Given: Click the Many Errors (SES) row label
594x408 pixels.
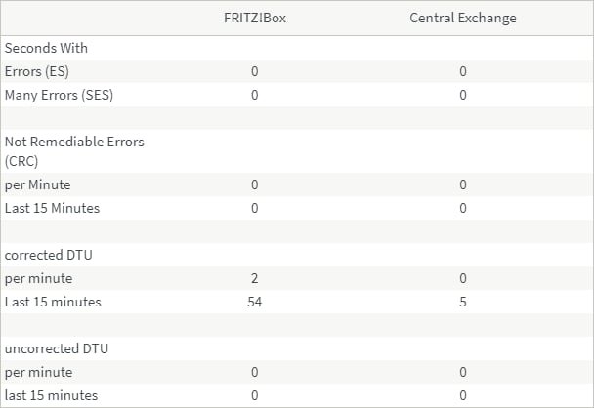Looking at the screenshot, I should [x=56, y=95].
